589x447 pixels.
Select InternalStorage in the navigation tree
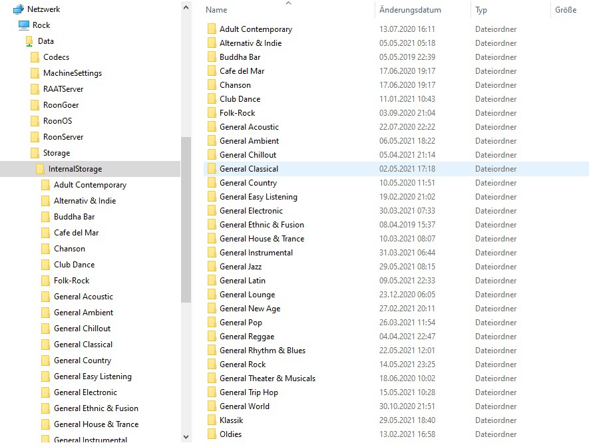click(75, 169)
